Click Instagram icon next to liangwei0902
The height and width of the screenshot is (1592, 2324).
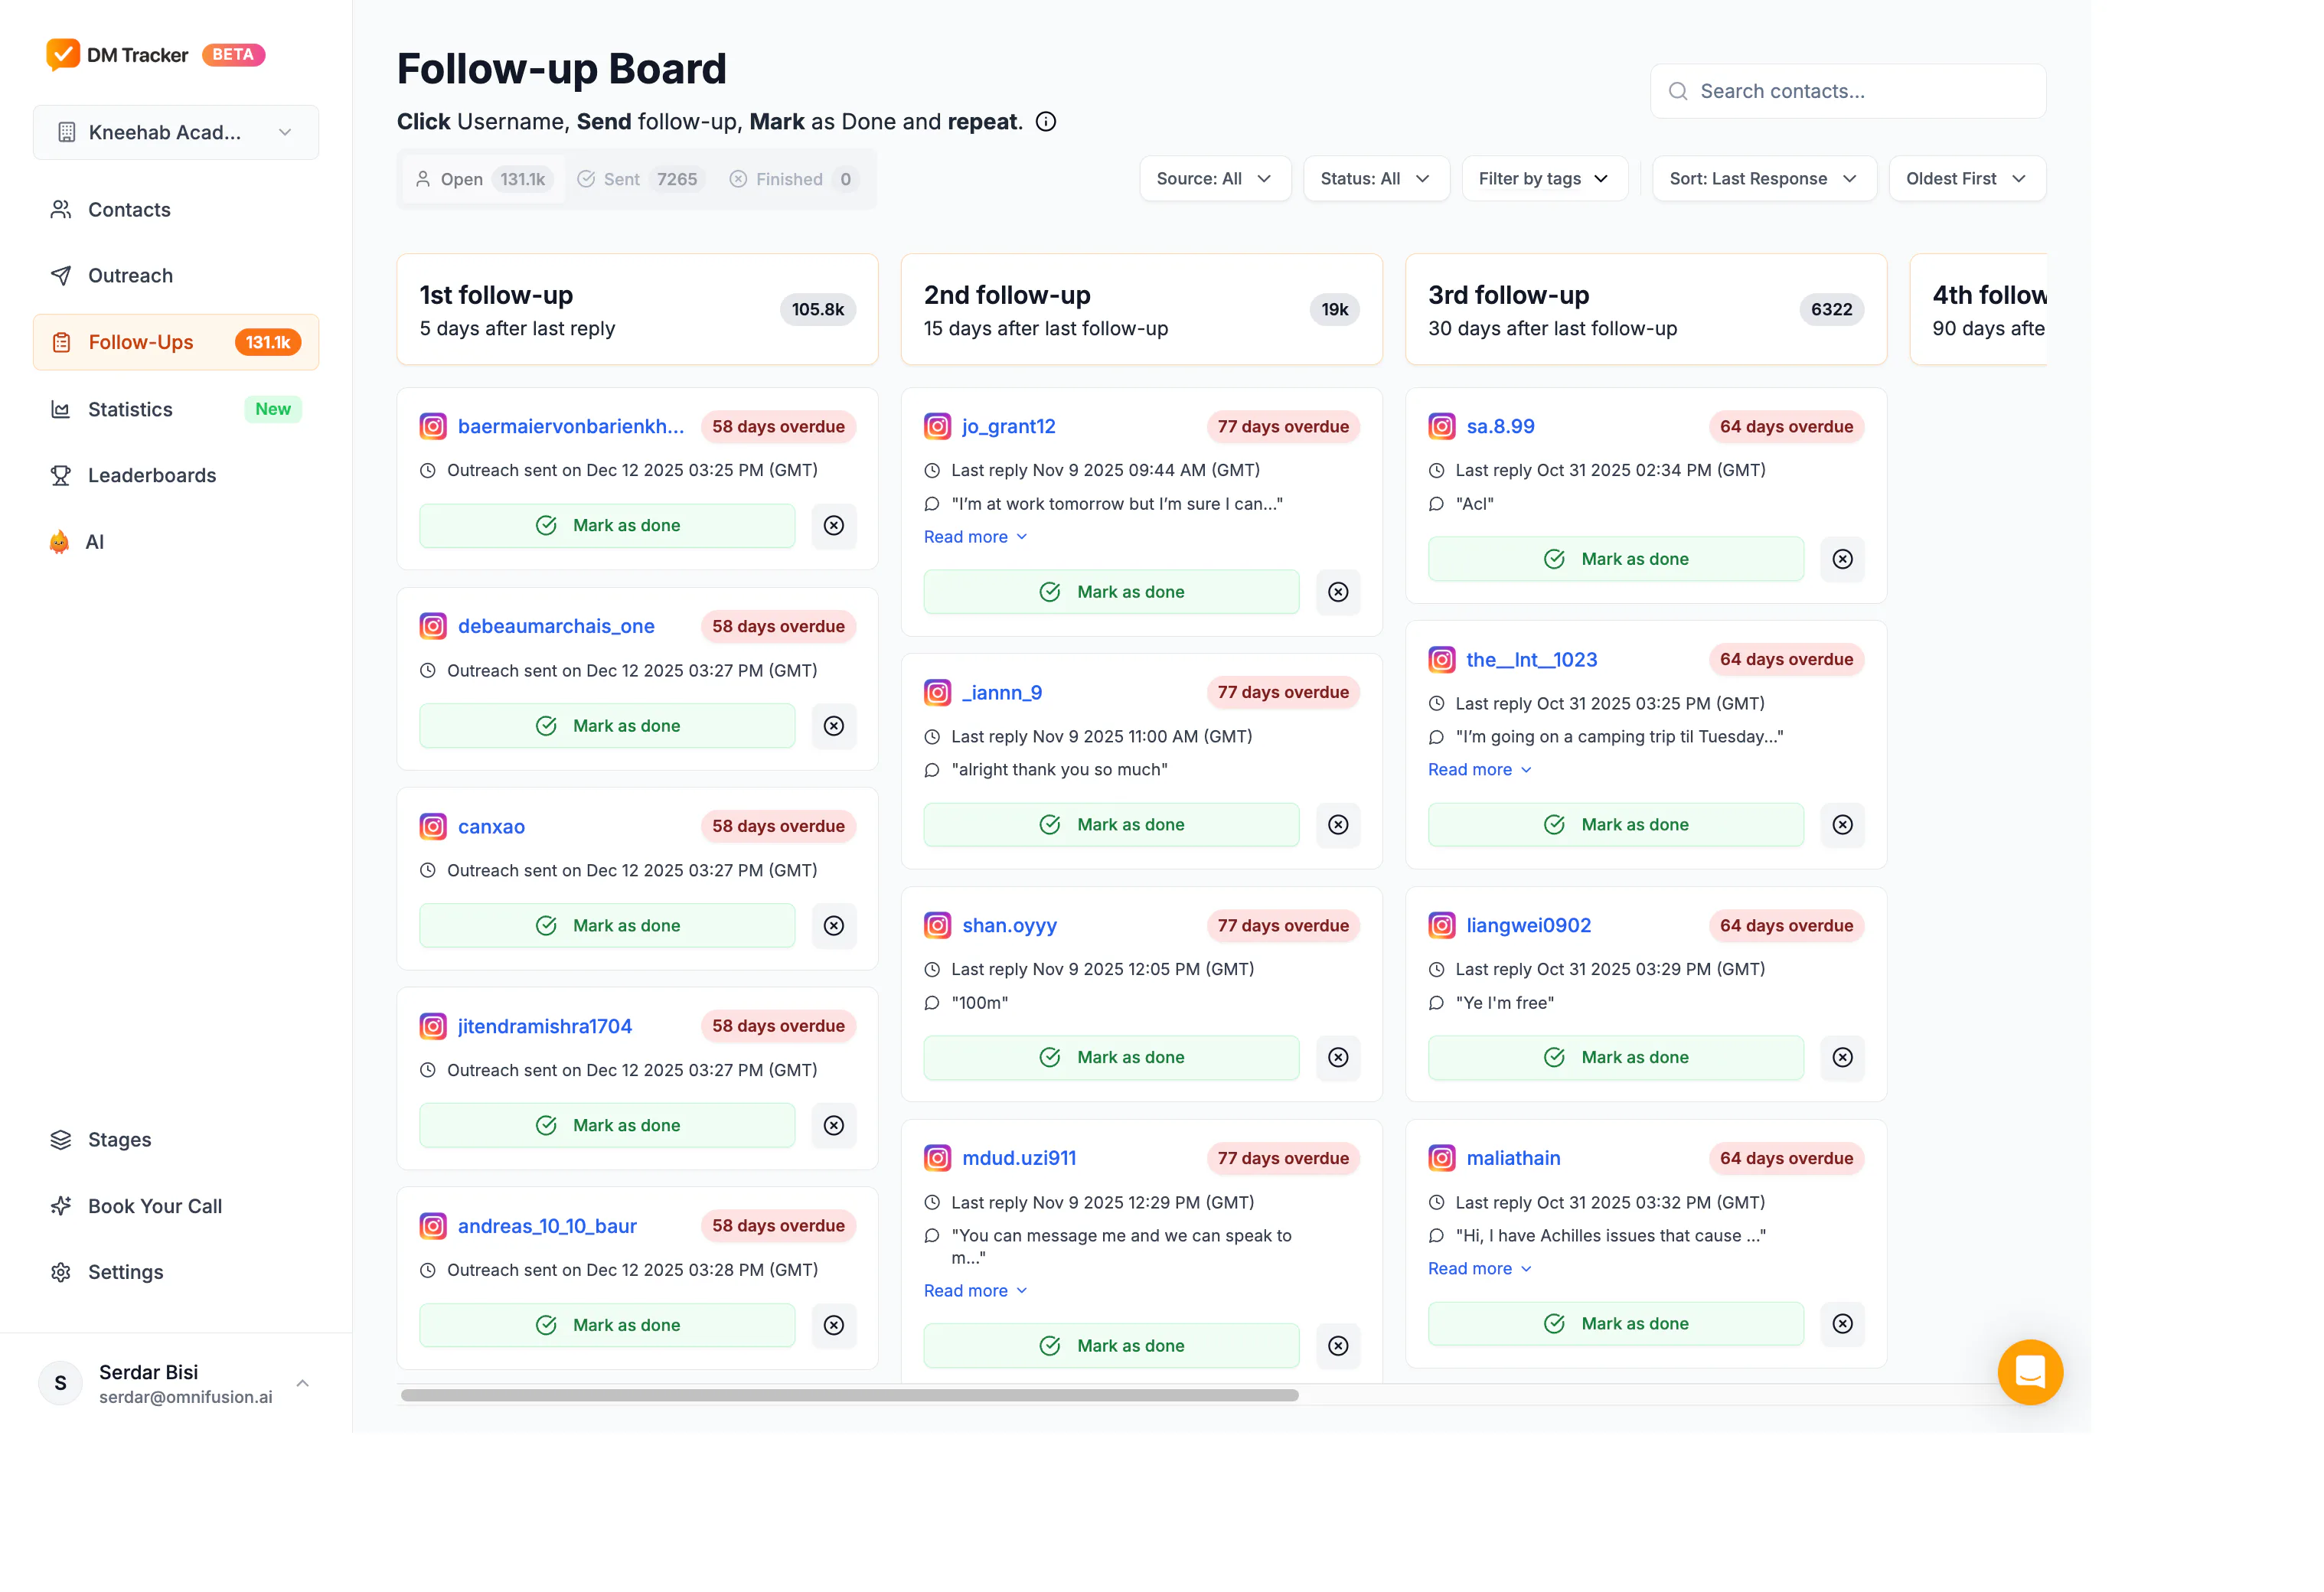[1442, 926]
